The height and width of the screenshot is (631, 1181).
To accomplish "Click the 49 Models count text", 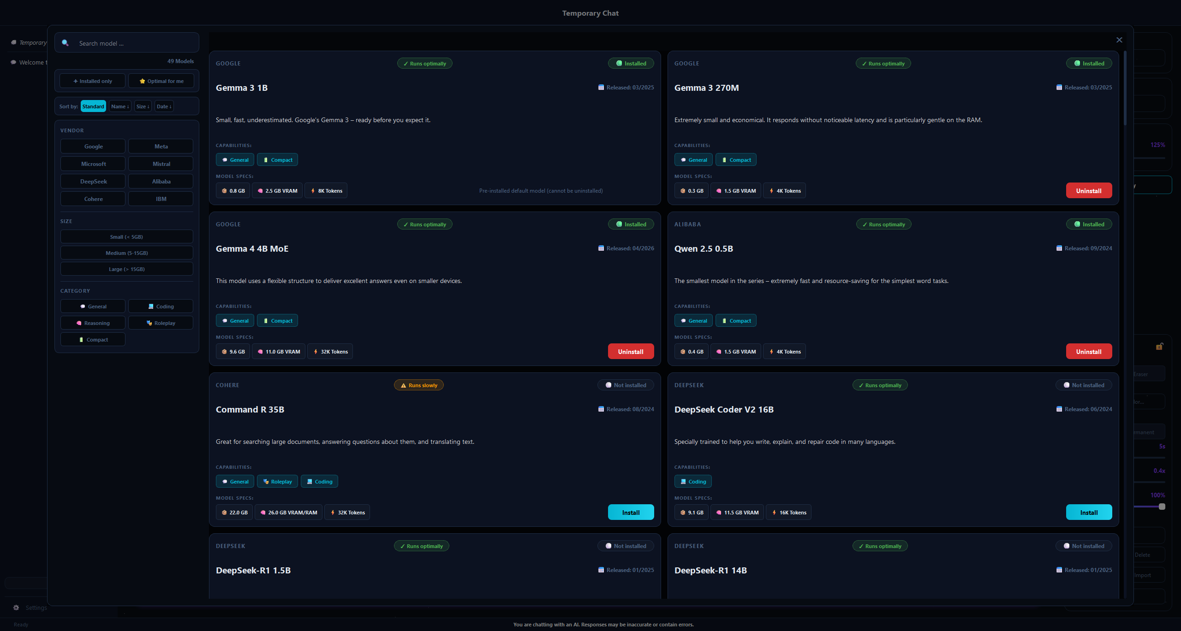I will pos(180,61).
